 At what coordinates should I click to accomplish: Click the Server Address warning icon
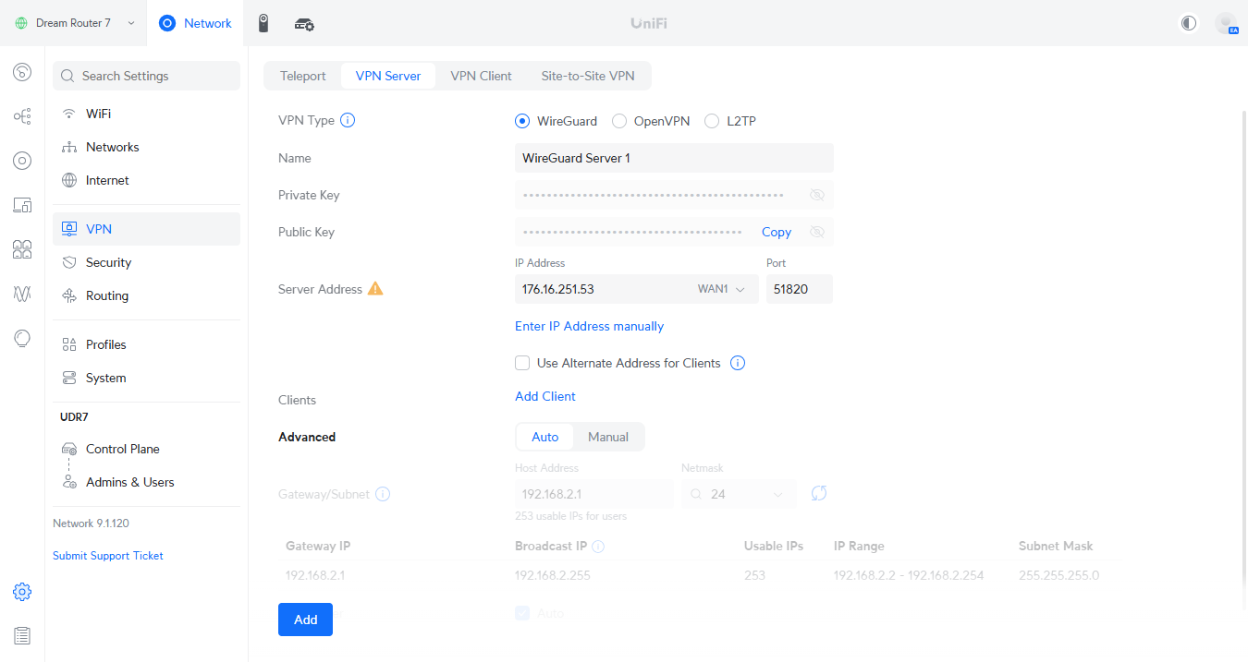(x=375, y=288)
